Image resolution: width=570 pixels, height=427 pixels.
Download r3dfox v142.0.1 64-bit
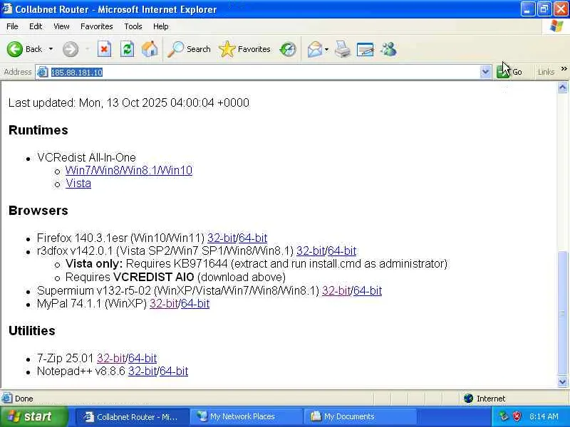342,251
